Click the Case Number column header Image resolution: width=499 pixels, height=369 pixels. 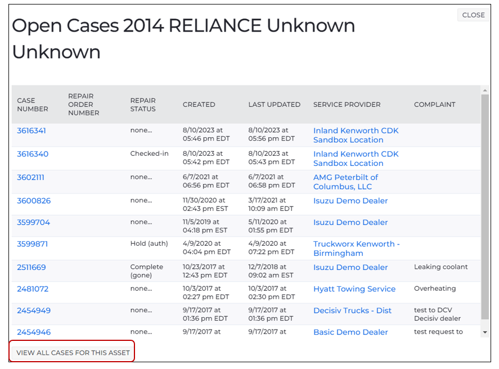[x=33, y=105]
